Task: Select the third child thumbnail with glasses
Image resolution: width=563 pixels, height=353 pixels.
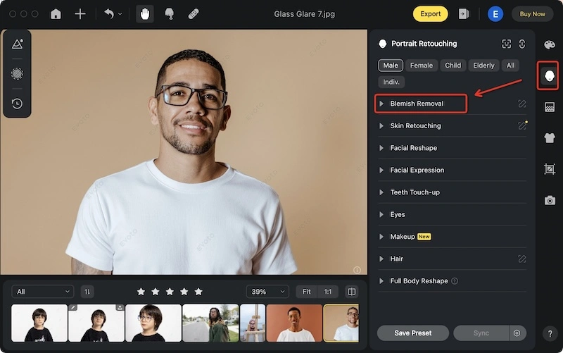Action: (153, 323)
